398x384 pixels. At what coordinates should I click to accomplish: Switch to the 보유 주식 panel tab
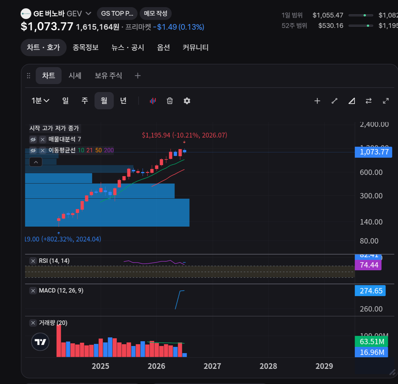point(108,76)
